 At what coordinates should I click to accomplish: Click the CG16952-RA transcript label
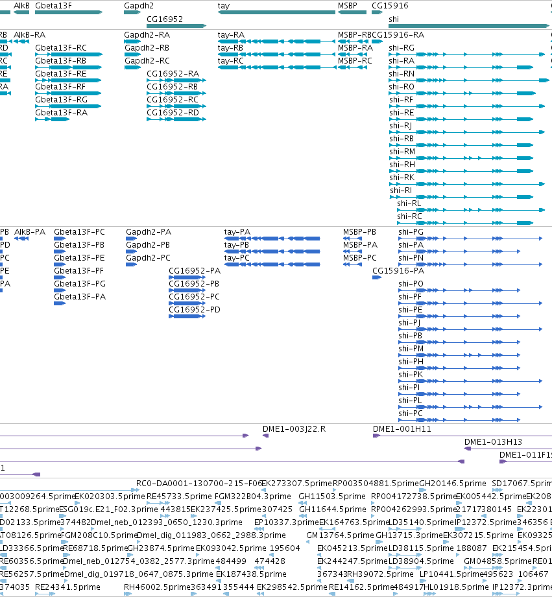coord(173,73)
